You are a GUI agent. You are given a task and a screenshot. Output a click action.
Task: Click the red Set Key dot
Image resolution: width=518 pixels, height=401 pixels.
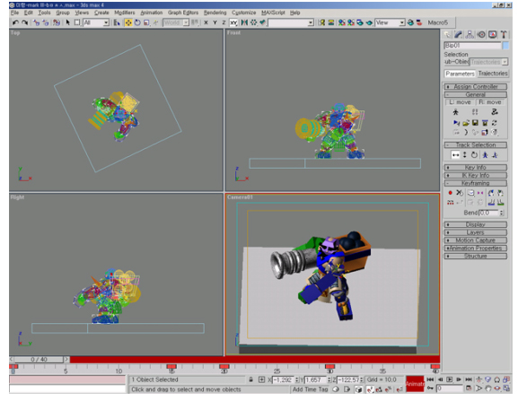click(x=450, y=193)
